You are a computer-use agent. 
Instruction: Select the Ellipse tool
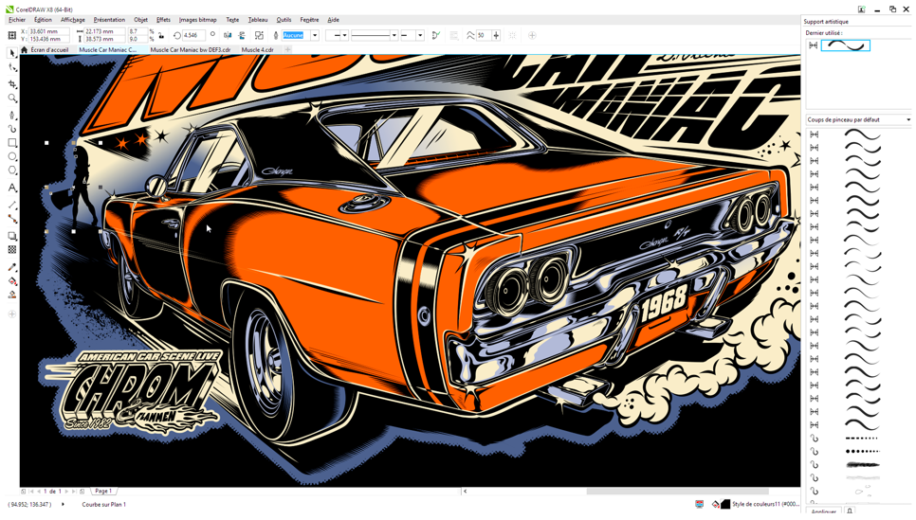pos(12,157)
